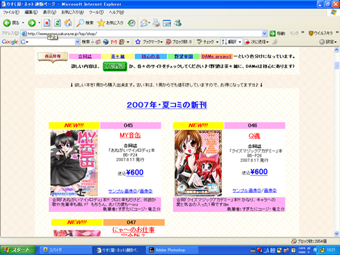The width and height of the screenshot is (340, 255).
Task: Stop page loading with the red X icon
Action: (x=47, y=23)
